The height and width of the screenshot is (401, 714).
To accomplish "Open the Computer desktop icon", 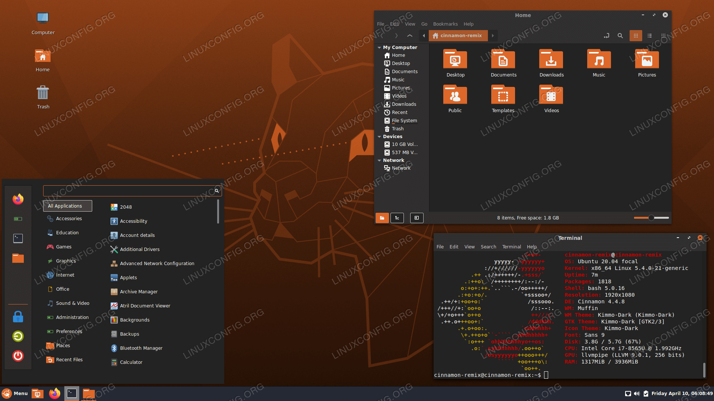I will click(x=43, y=23).
